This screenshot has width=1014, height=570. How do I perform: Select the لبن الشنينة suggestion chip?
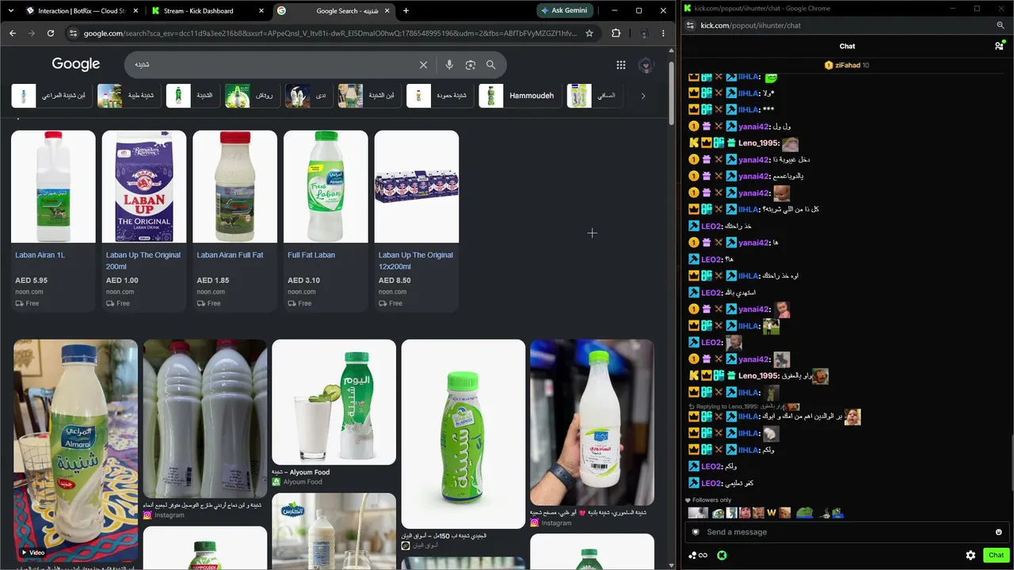coord(370,96)
